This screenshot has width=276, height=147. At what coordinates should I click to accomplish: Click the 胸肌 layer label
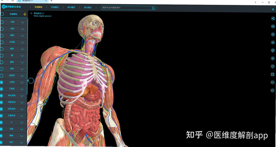click(12, 49)
